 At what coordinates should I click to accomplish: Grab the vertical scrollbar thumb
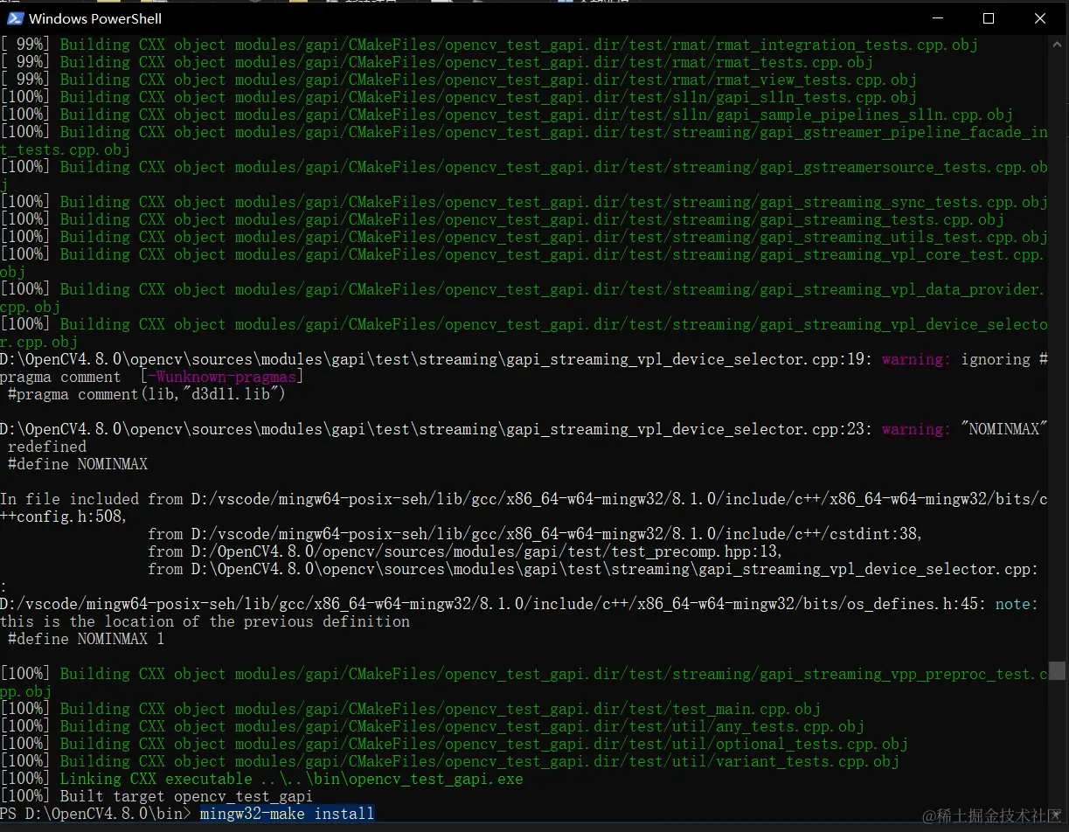coord(1058,670)
